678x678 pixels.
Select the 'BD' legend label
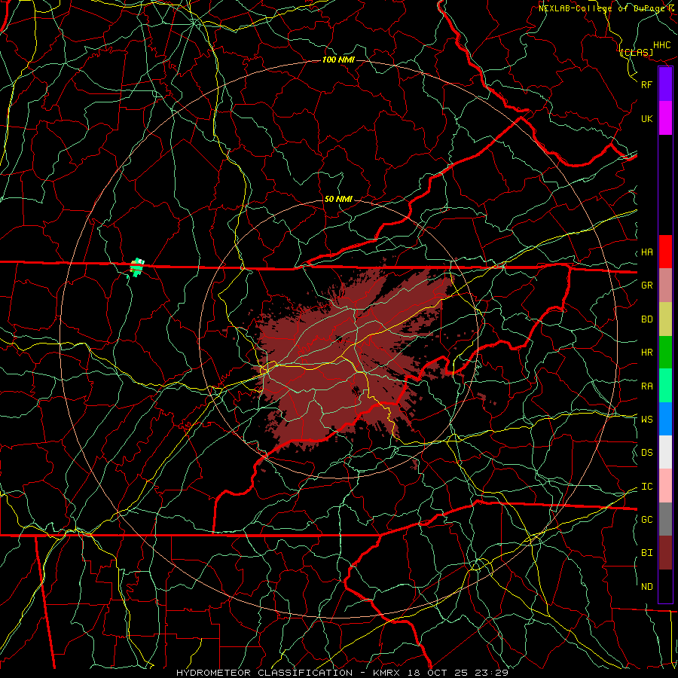coord(647,319)
